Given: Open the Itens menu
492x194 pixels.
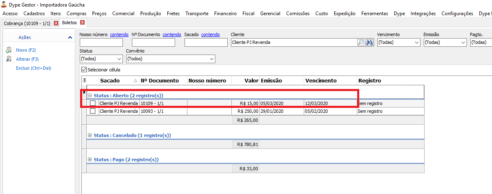Looking at the screenshot, I should (x=55, y=14).
